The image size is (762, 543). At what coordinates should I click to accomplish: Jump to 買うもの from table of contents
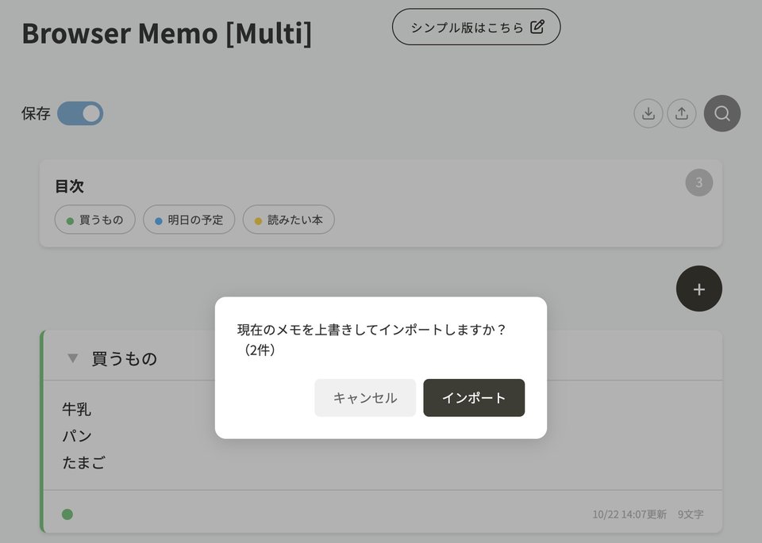pos(94,220)
